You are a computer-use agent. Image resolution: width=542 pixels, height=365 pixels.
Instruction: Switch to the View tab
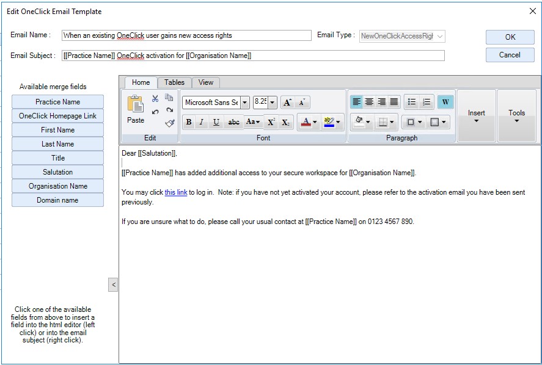206,82
